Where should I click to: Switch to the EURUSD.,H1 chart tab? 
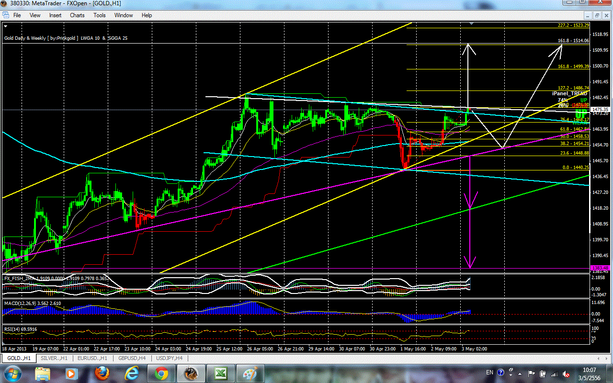click(92, 358)
